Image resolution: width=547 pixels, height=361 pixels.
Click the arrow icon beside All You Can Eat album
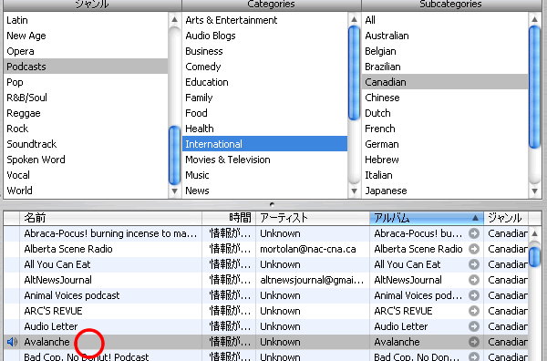point(474,264)
